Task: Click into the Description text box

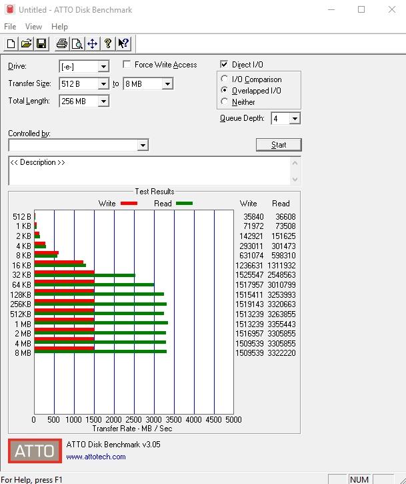Action: coord(149,171)
